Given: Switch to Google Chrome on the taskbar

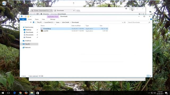Looking at the screenshot, I should click(x=20, y=93).
